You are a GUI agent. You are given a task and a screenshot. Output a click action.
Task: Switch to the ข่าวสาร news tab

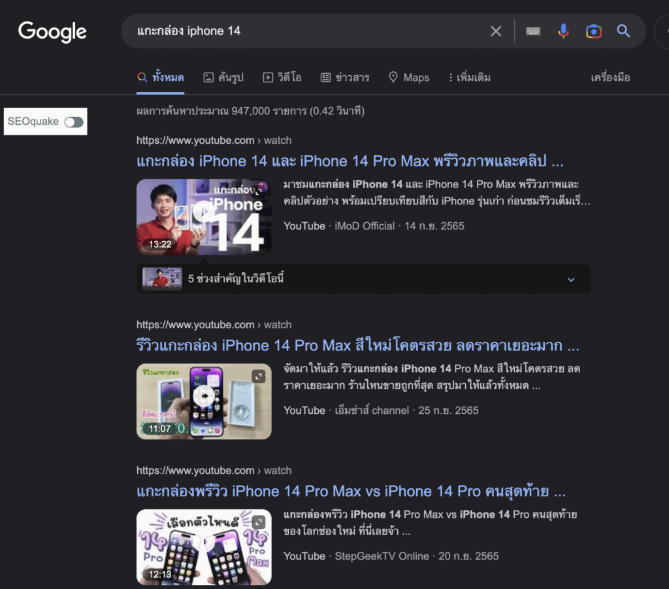click(345, 78)
